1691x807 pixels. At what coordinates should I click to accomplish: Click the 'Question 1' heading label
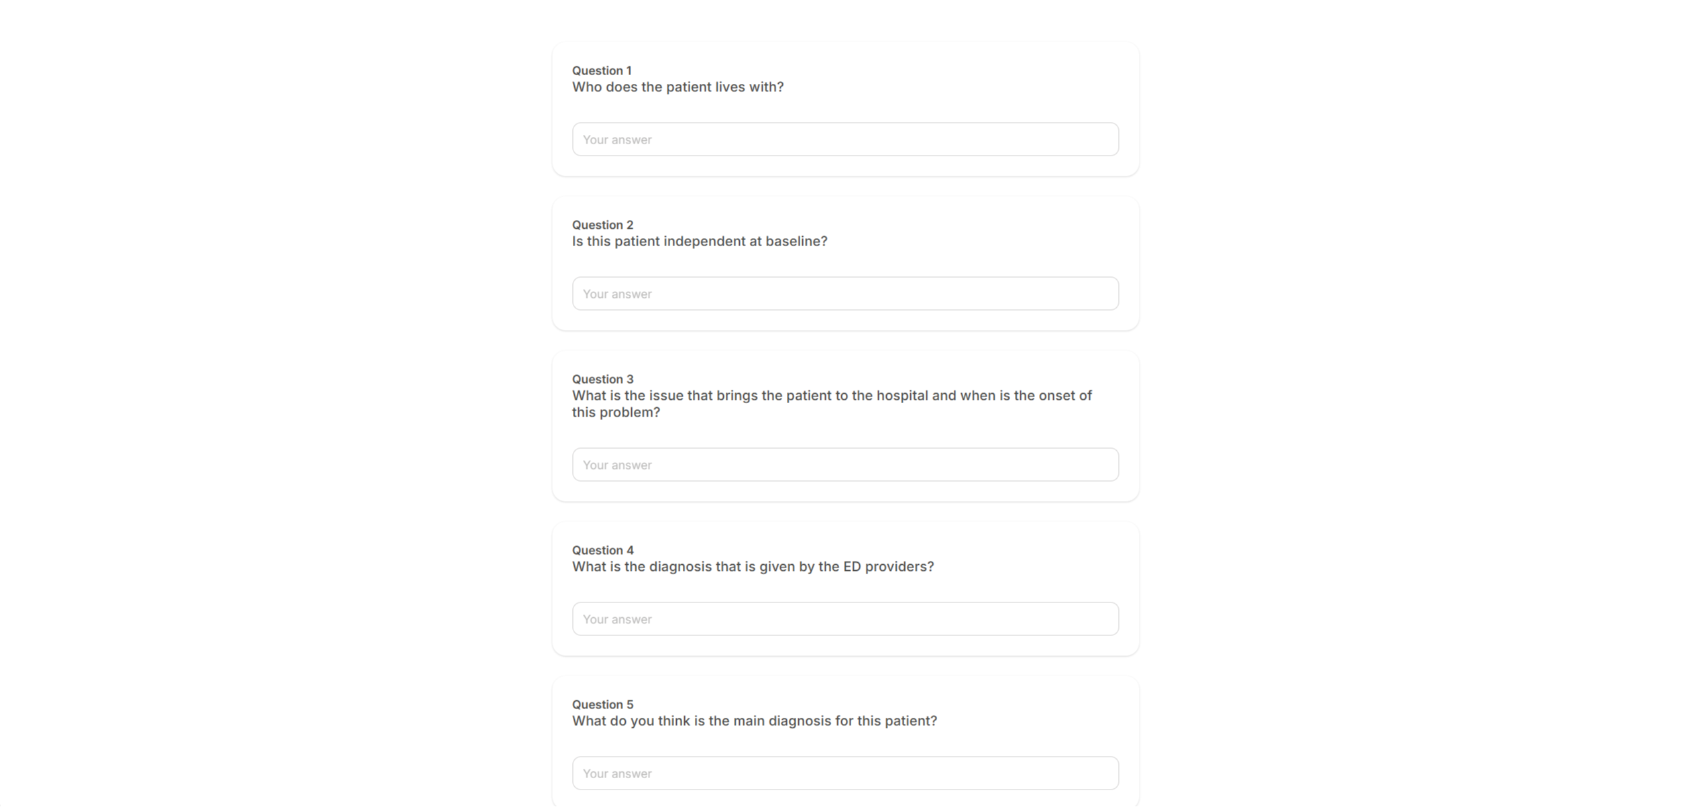pyautogui.click(x=602, y=70)
